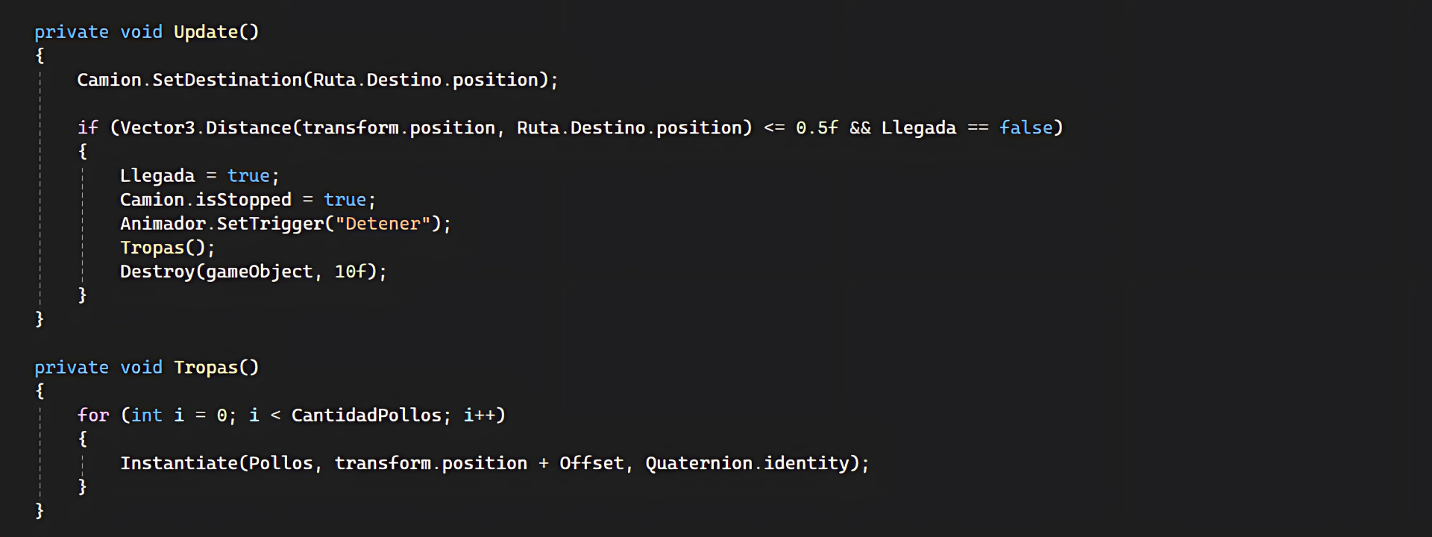The width and height of the screenshot is (1432, 537).
Task: Click the CantidadPollos variable
Action: point(366,415)
